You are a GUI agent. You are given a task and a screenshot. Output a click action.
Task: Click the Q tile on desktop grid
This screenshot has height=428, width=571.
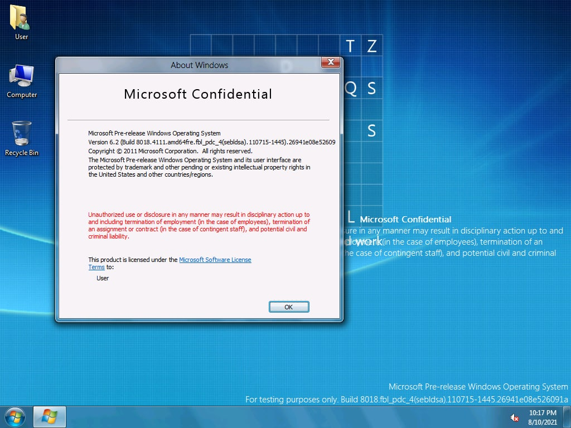pyautogui.click(x=350, y=88)
